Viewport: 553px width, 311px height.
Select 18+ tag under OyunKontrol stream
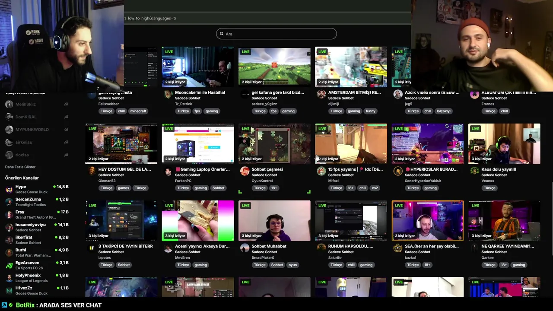click(274, 188)
